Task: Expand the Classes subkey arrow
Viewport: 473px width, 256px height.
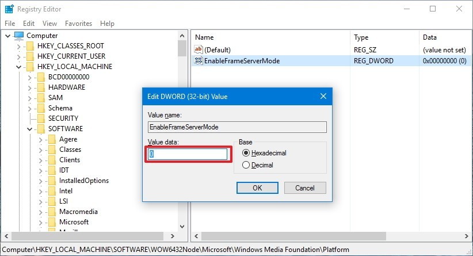Action: coord(40,150)
